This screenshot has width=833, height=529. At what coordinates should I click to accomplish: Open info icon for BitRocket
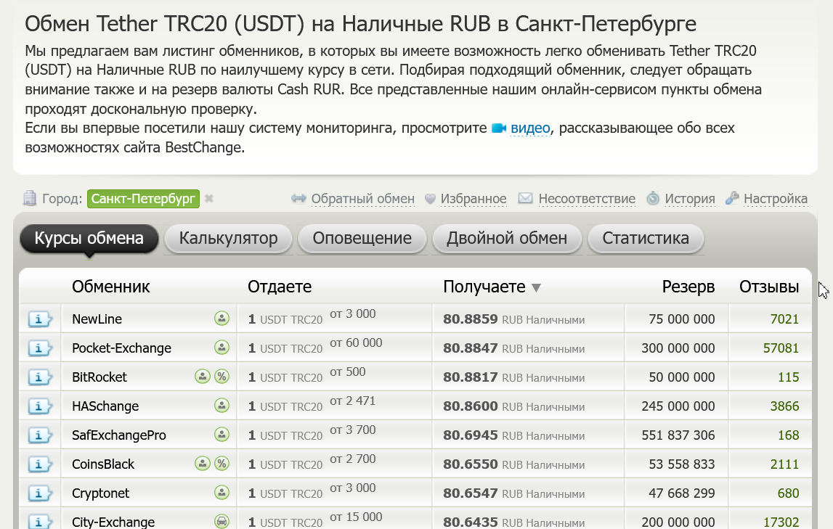[x=40, y=377]
